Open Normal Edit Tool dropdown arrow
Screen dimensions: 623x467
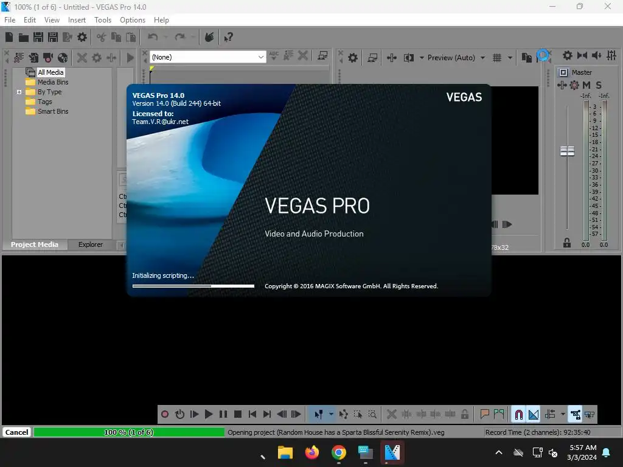[331, 414]
